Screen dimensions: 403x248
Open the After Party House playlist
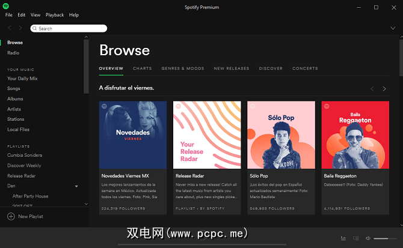[30, 196]
